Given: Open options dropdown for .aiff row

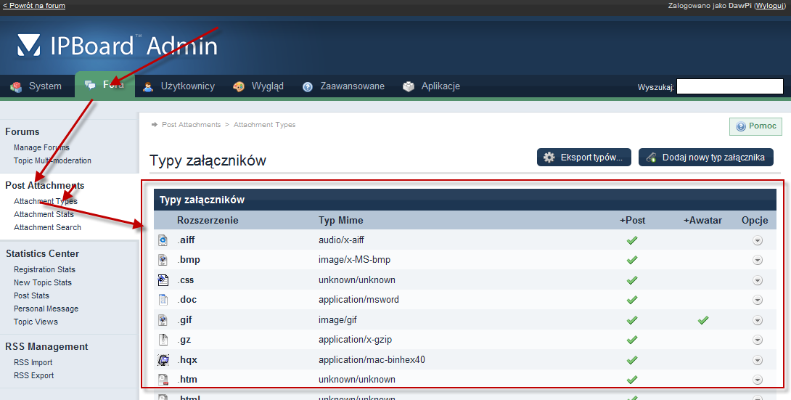Looking at the screenshot, I should pyautogui.click(x=758, y=240).
